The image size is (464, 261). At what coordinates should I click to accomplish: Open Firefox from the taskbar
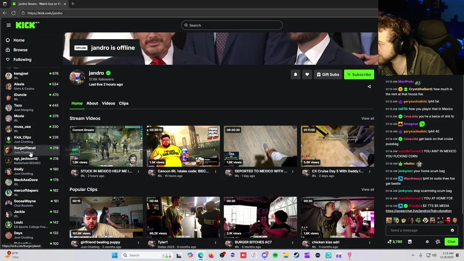(211, 255)
